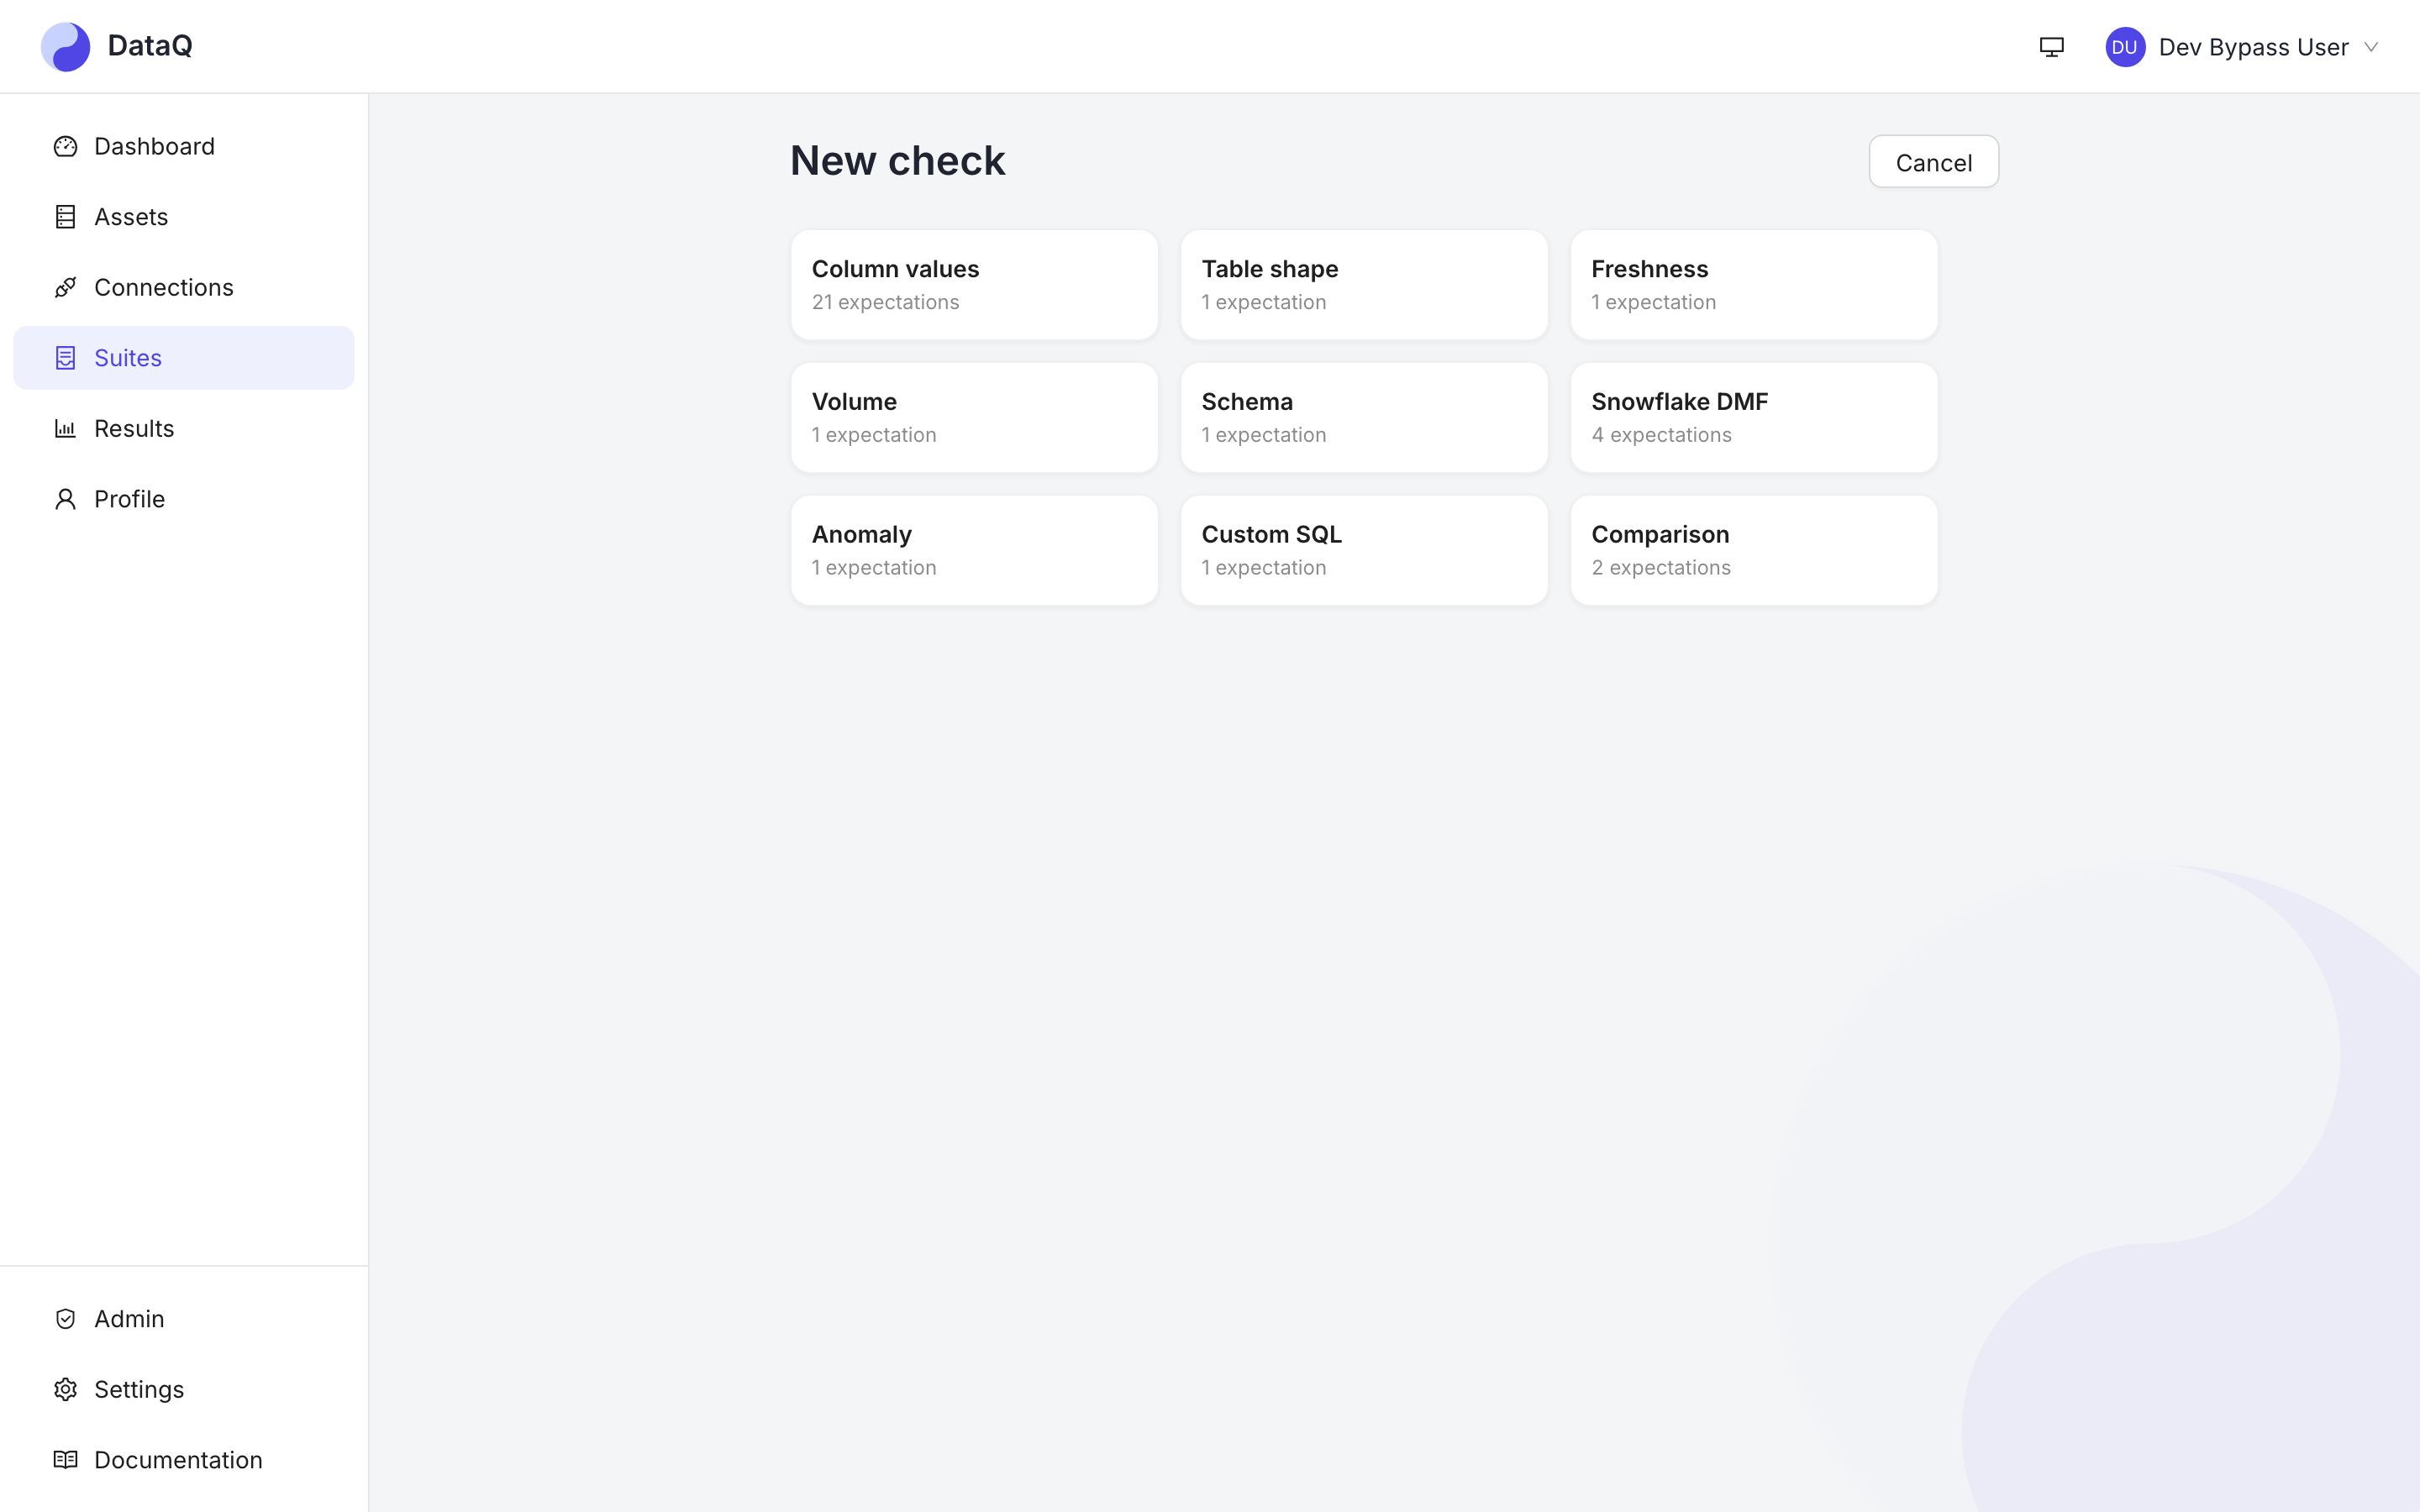This screenshot has height=1512, width=2420.
Task: Pick the Schema check card
Action: pyautogui.click(x=1364, y=418)
